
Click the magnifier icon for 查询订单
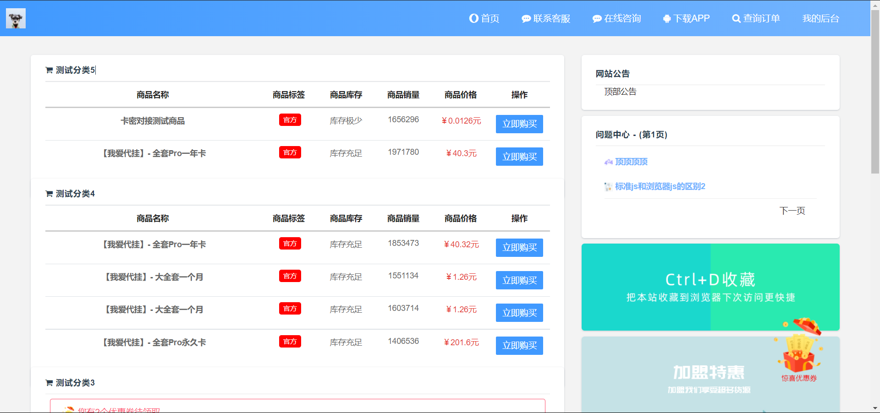[736, 19]
